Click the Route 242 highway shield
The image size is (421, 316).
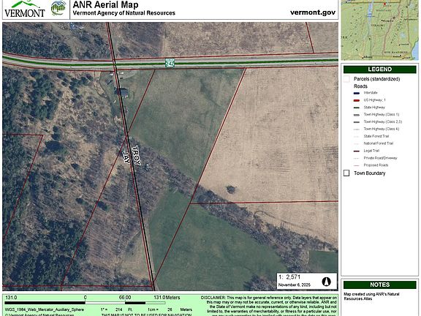[170, 63]
